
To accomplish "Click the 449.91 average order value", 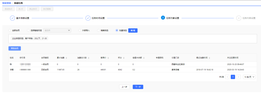I will point(103,70).
